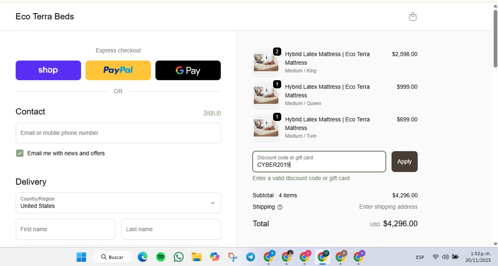Open the ESP language indicator
Viewport: 498px width, 266px height.
tap(420, 257)
